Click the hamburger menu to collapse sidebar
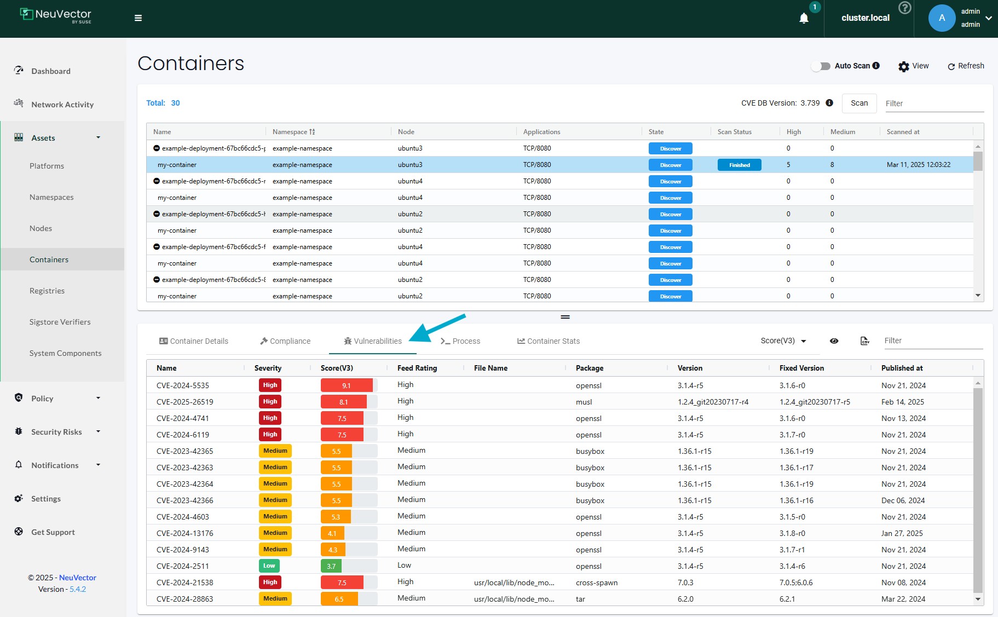Viewport: 998px width, 617px height. pos(137,18)
